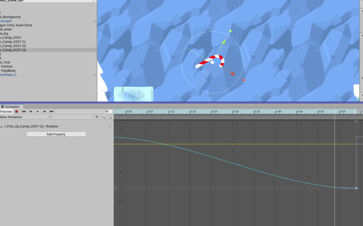
Task: Open the Example prefab arrow in hierarchy
Action: [x=95, y=21]
